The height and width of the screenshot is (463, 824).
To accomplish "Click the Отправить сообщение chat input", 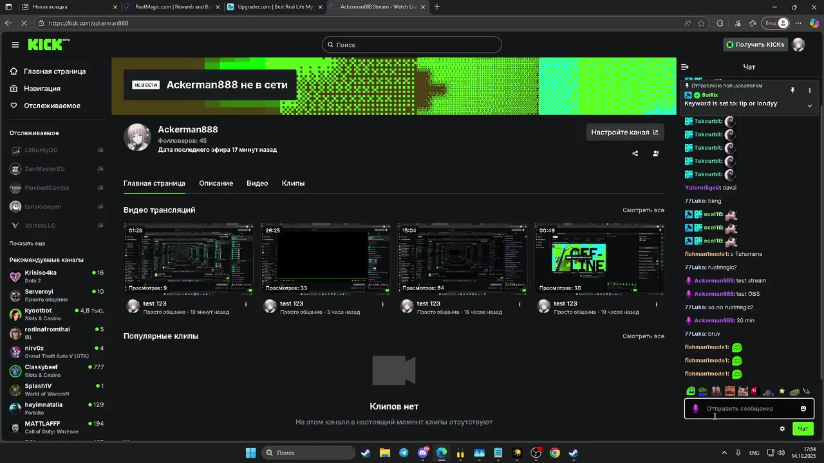I will pyautogui.click(x=749, y=408).
